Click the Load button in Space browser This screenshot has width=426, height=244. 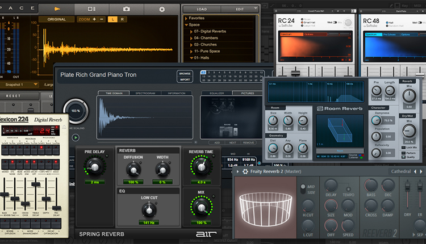pyautogui.click(x=202, y=9)
